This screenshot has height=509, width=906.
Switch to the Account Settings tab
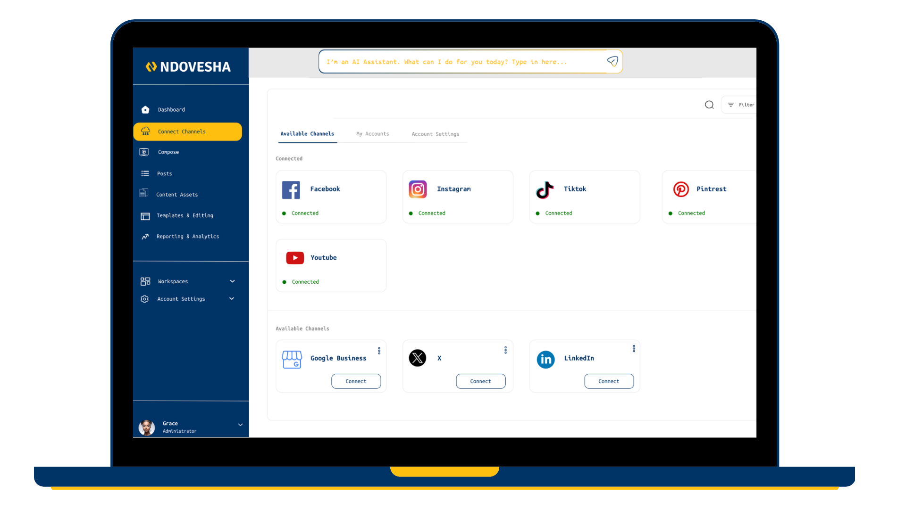tap(436, 134)
